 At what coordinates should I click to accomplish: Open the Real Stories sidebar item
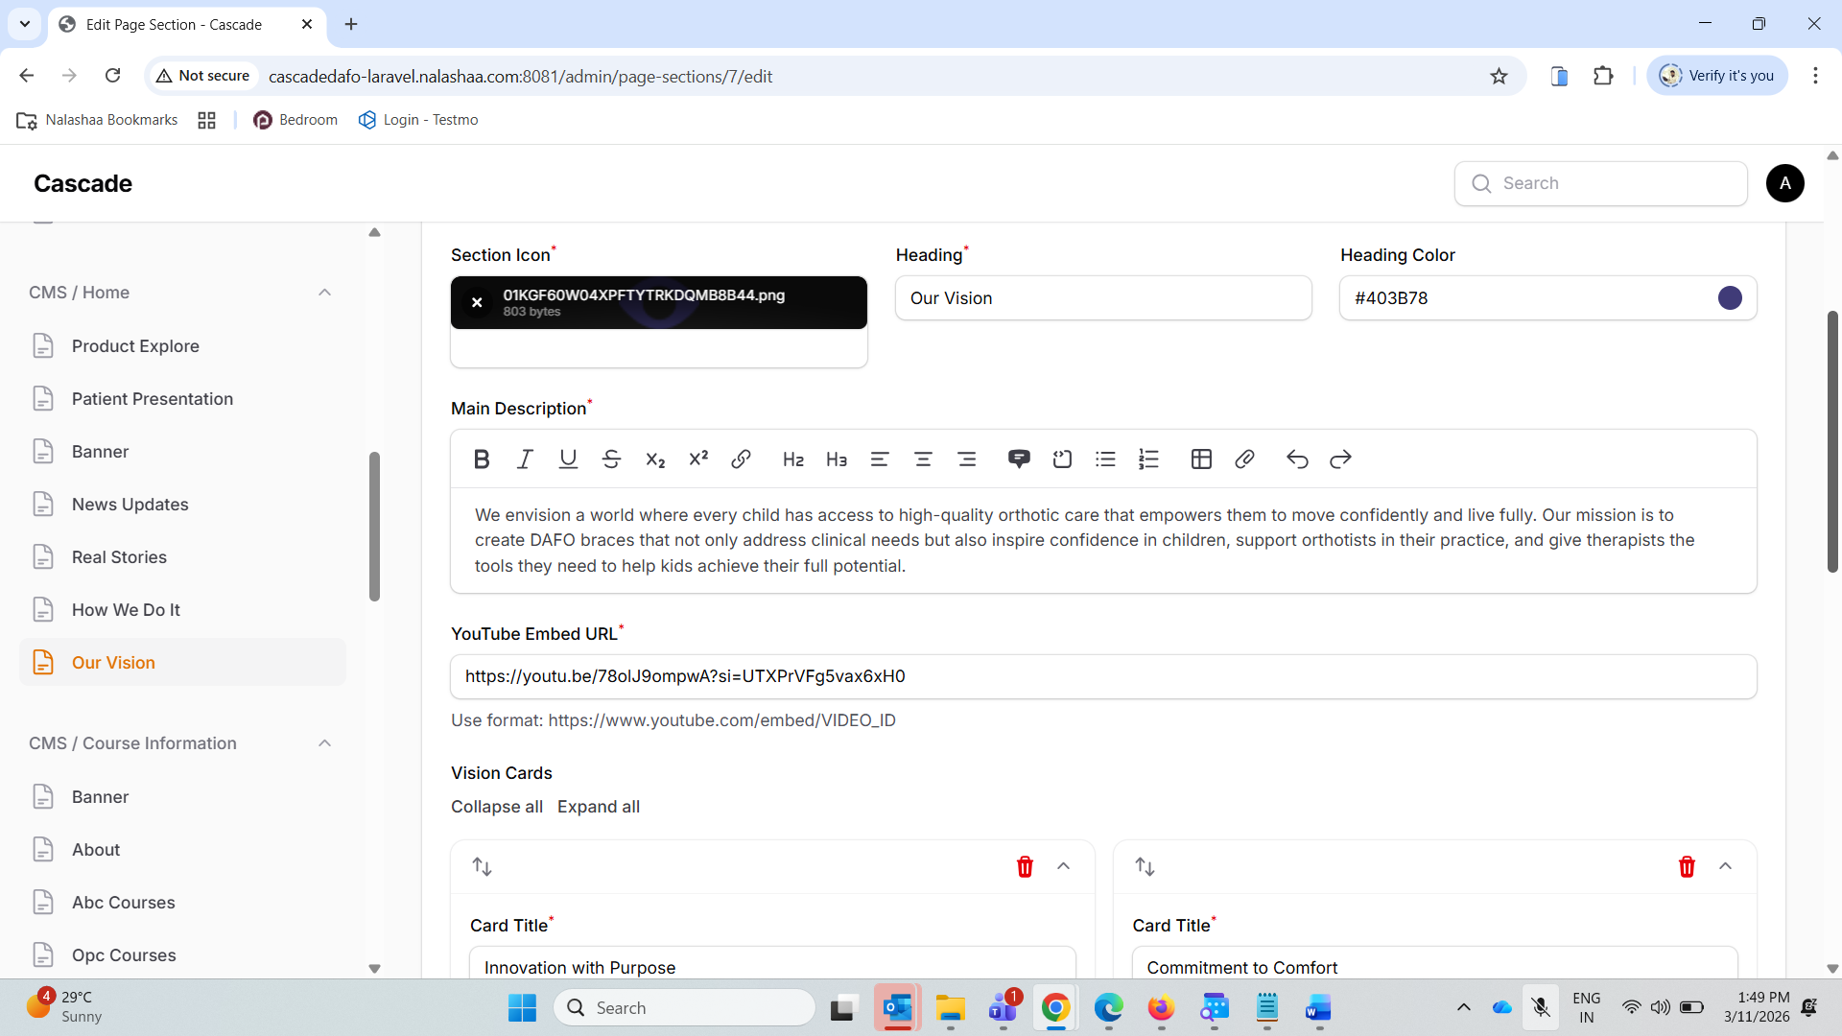click(x=119, y=557)
